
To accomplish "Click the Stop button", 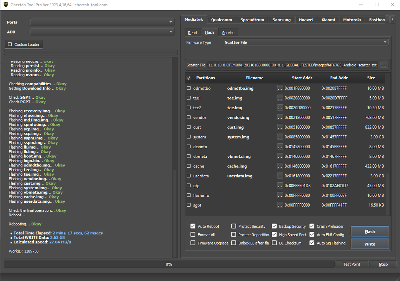I will pos(383,264).
